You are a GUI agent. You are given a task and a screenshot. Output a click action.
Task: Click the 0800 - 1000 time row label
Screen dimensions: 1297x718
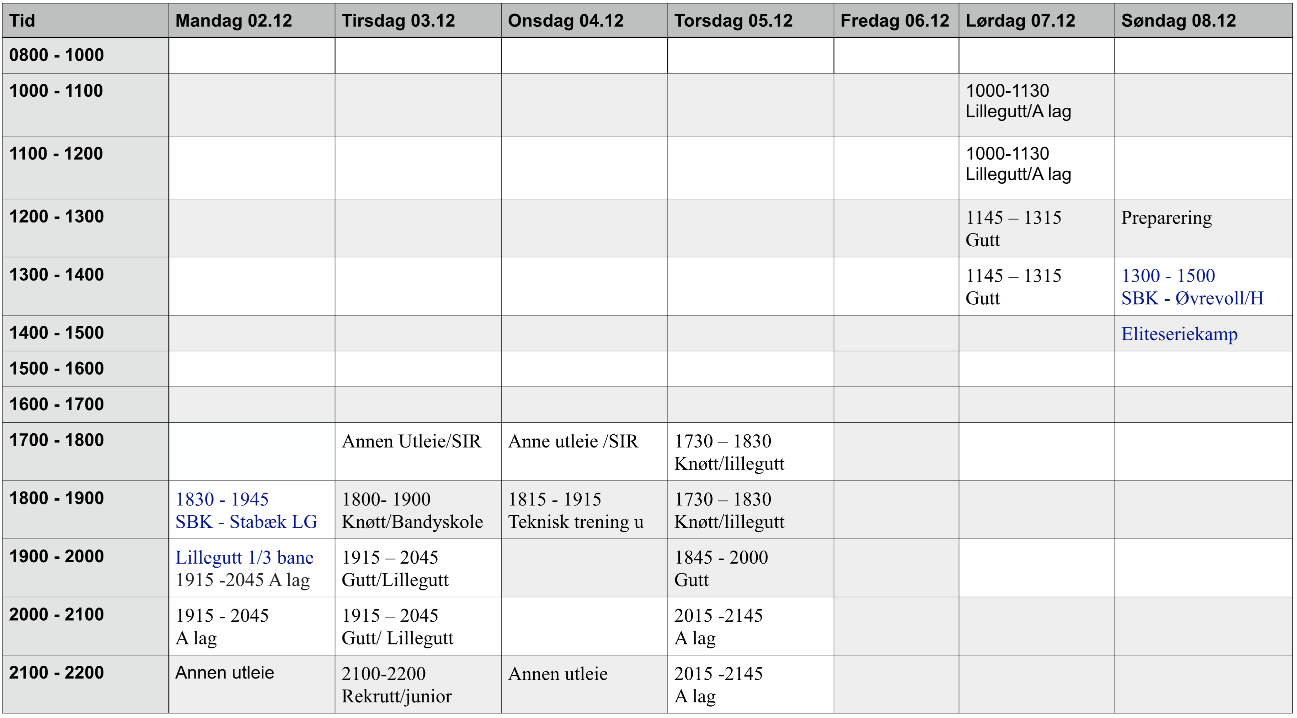(57, 55)
